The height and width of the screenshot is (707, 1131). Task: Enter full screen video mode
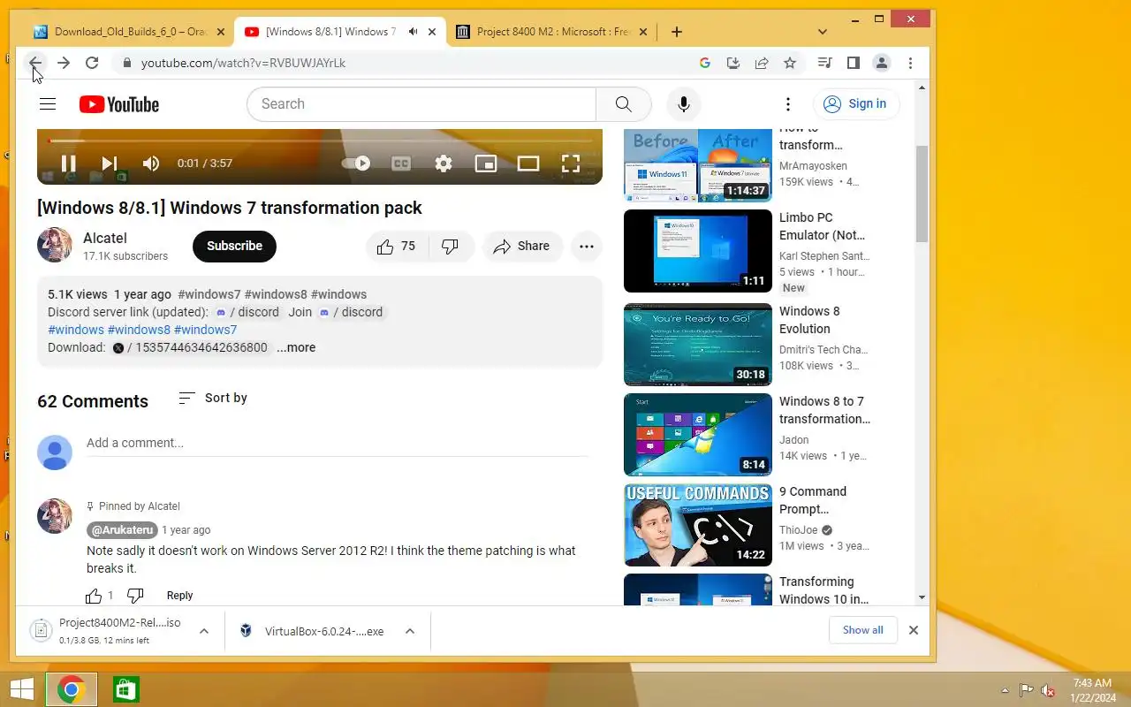pos(571,163)
